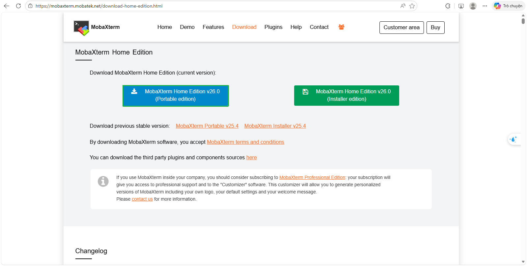This screenshot has width=527, height=266.
Task: Click "Download previous stable version:" text
Action: (x=130, y=126)
